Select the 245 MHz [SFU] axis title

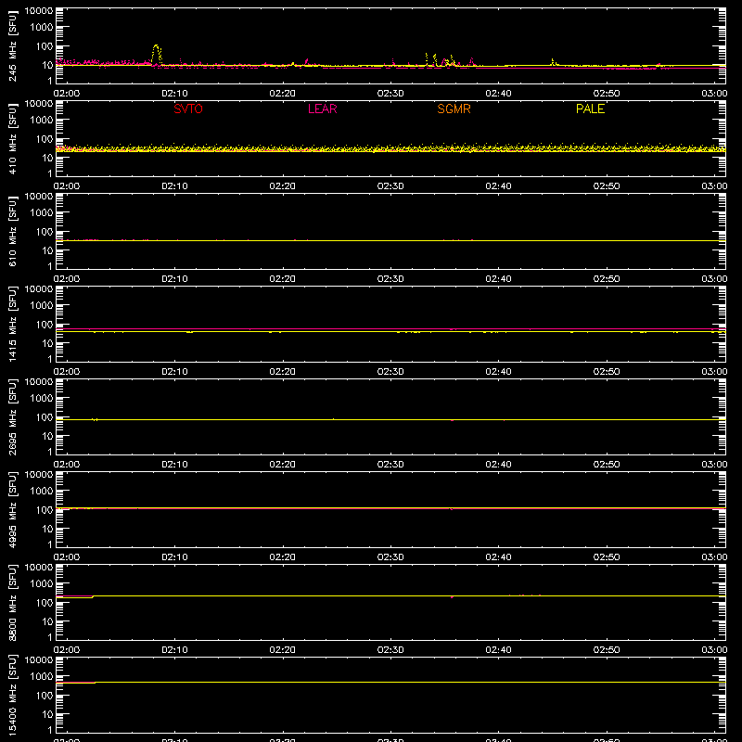point(12,45)
